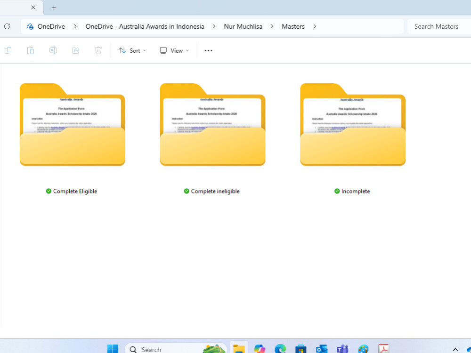Click the Share icon in the toolbar
471x353 pixels.
(76, 50)
